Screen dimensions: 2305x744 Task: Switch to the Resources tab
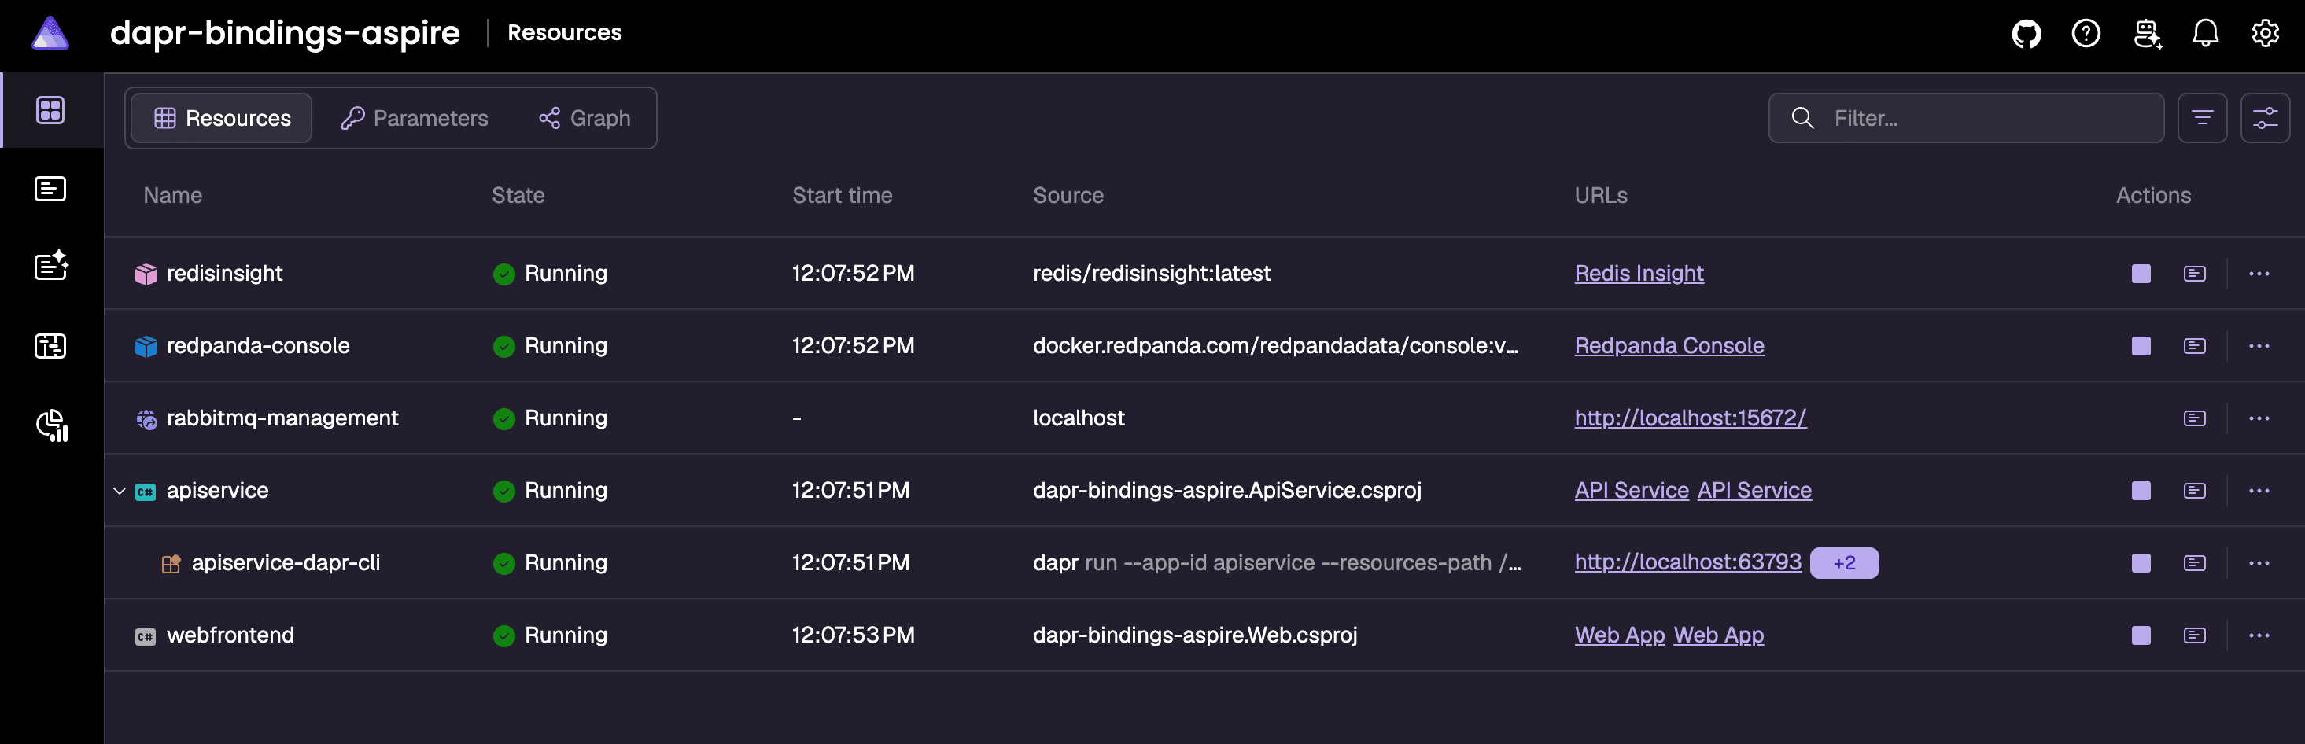click(222, 118)
